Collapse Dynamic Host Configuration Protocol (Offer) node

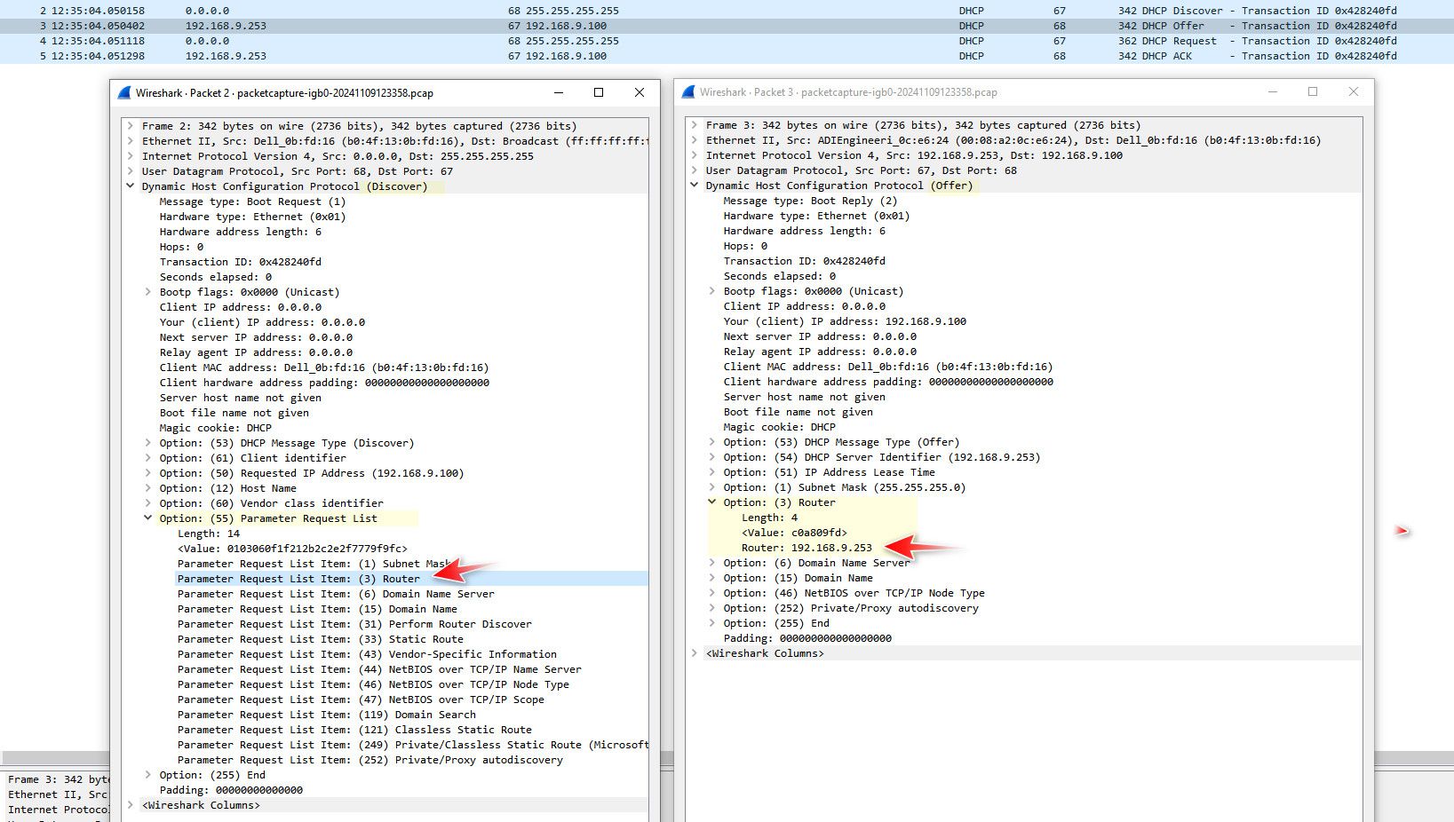point(695,186)
